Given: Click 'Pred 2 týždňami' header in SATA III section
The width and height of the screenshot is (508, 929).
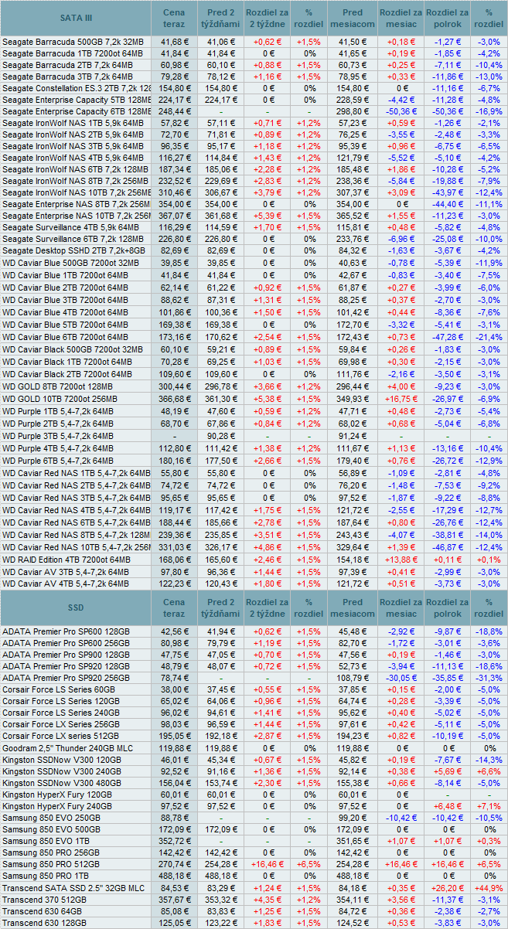Looking at the screenshot, I should click(x=221, y=18).
